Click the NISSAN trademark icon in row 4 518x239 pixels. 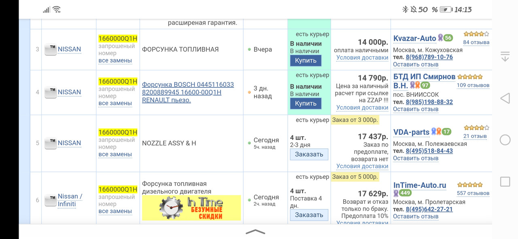(51, 92)
